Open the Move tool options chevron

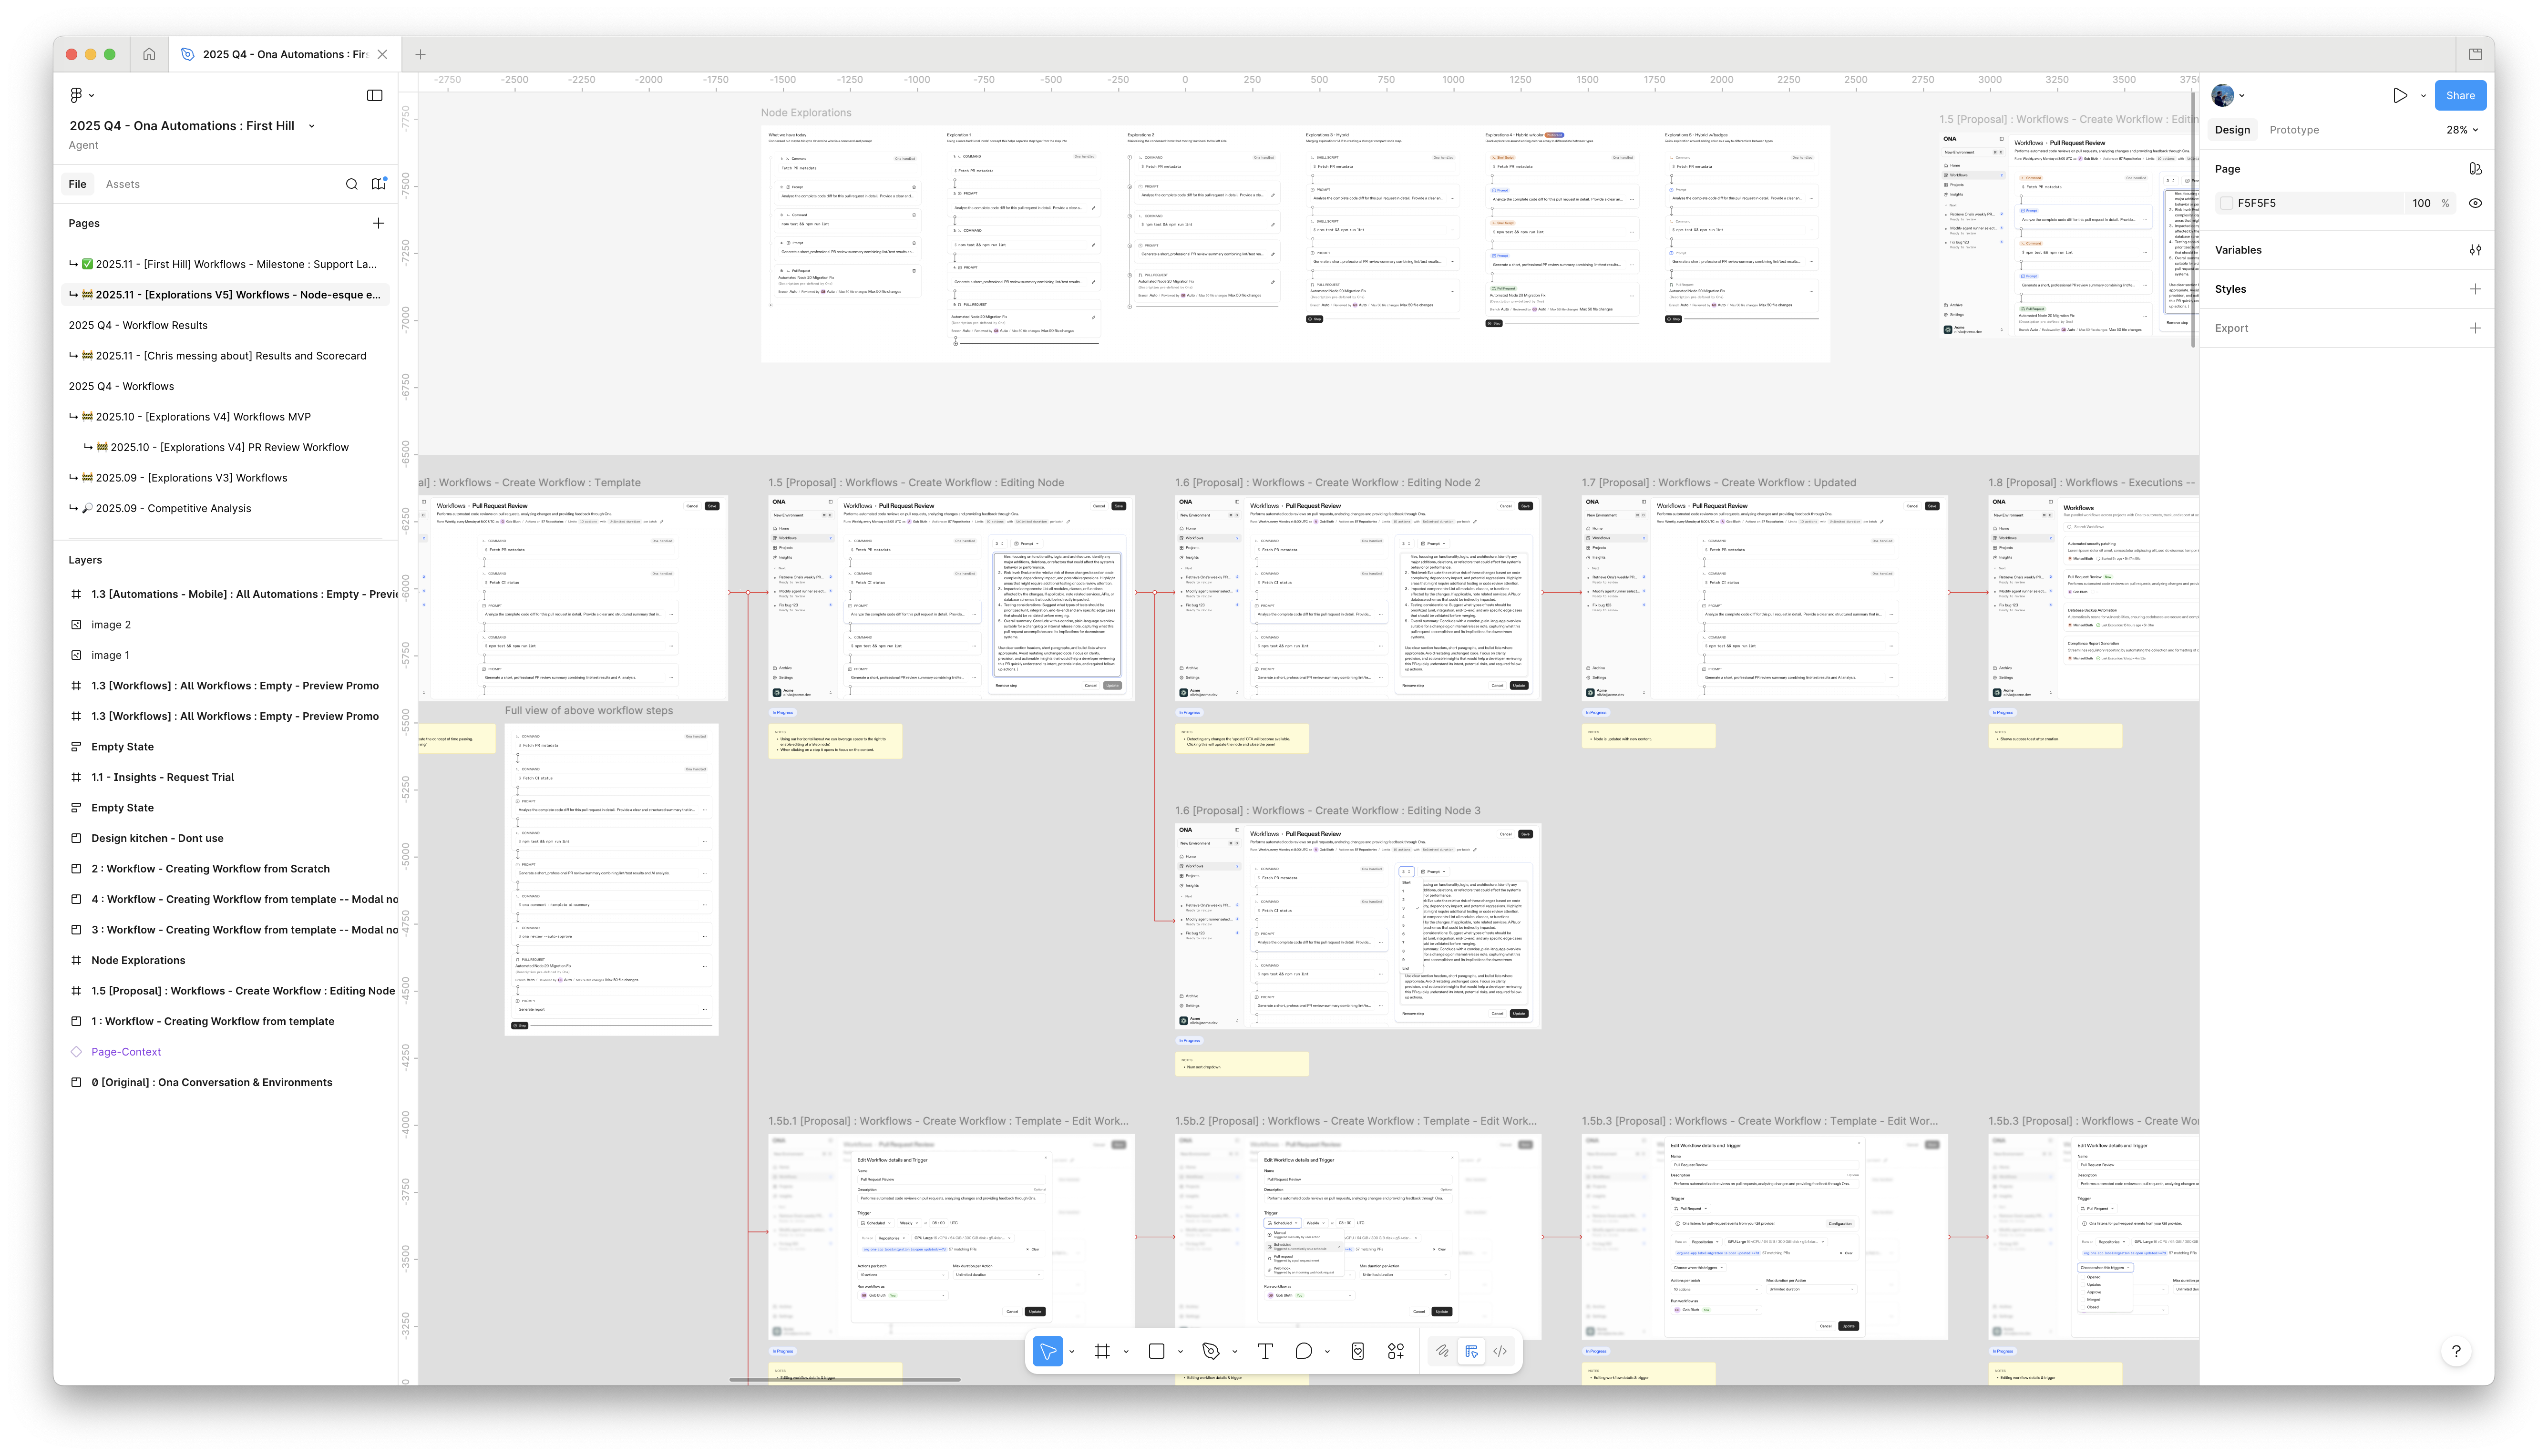coord(1072,1352)
